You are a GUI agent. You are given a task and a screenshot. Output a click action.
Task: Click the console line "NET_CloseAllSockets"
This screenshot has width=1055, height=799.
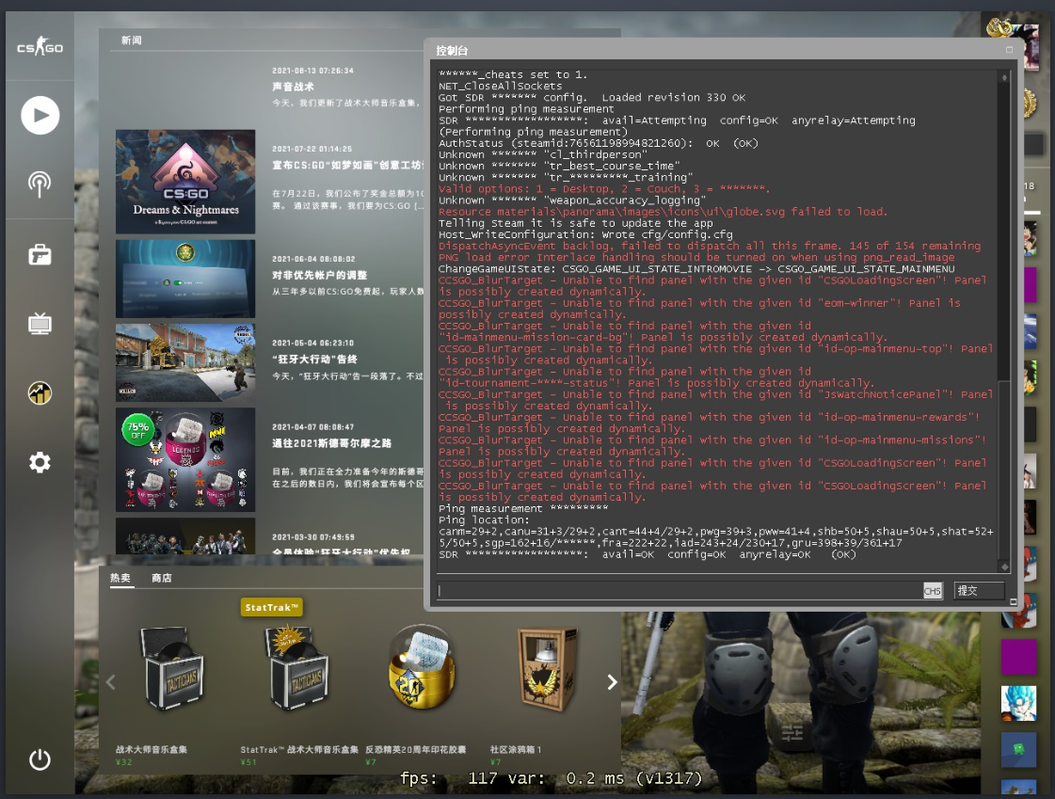[500, 86]
